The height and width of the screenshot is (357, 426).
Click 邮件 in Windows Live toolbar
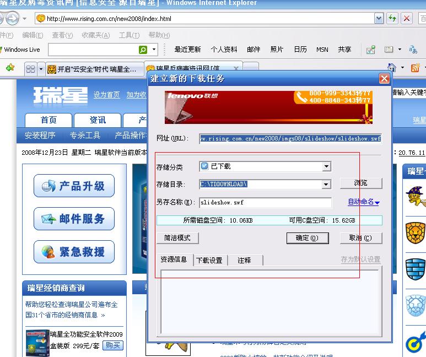254,50
